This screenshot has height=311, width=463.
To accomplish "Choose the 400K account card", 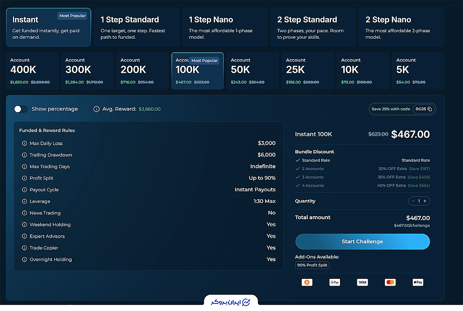I will 32,71.
